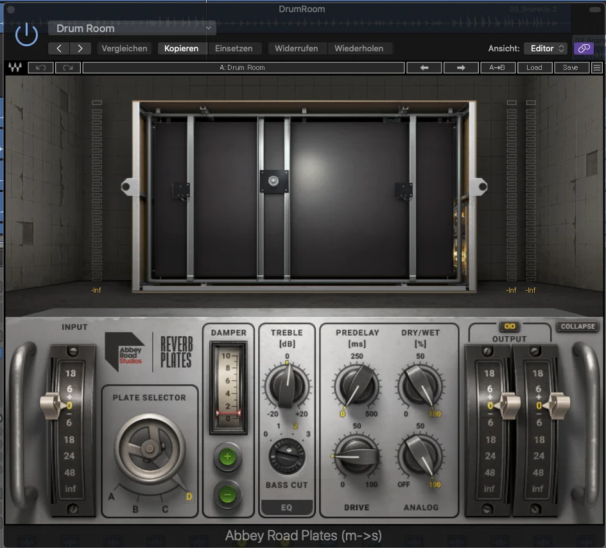Screen dimensions: 606x548
Task: Select plate C
Action: click(165, 509)
